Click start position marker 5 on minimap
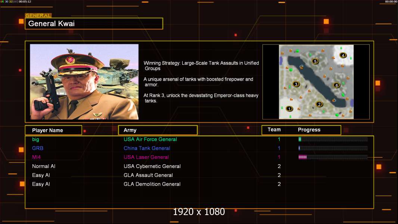Screen dimensions: 398x224 315,61
